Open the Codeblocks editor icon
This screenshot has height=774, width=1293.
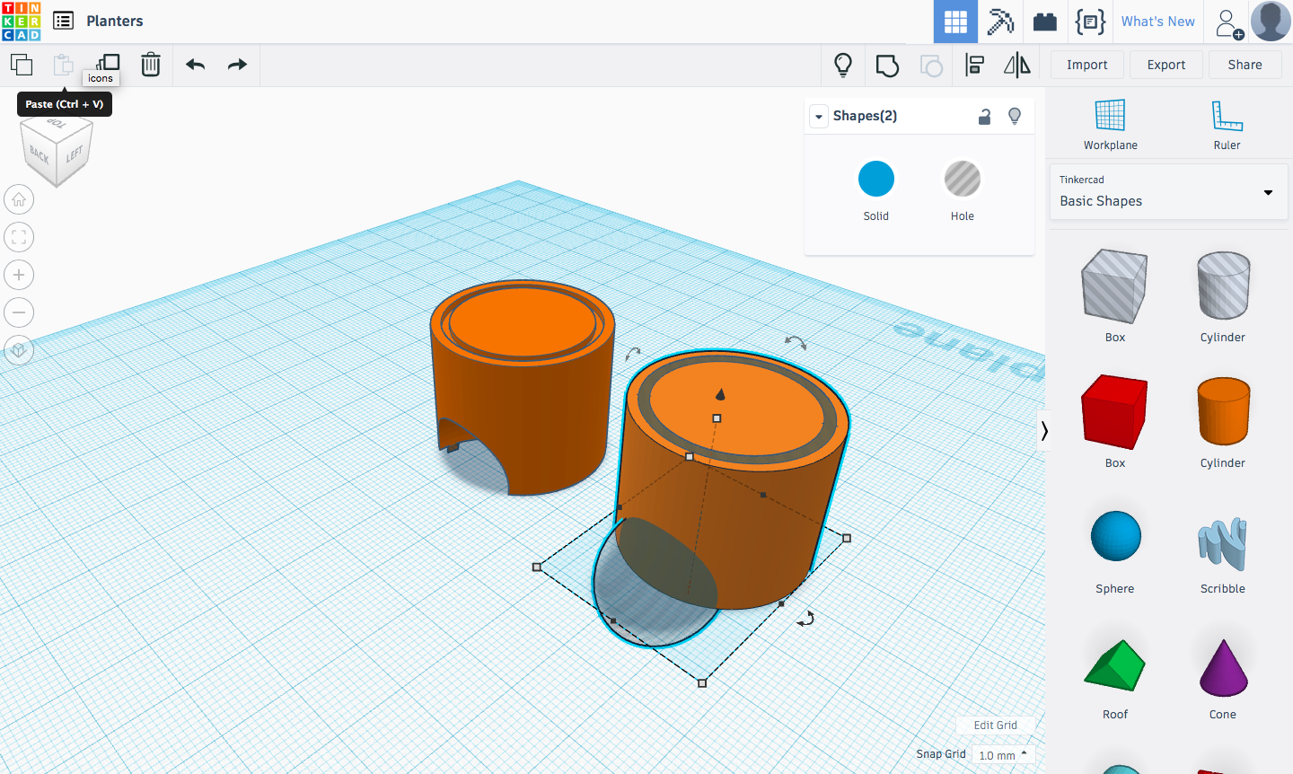click(1090, 22)
